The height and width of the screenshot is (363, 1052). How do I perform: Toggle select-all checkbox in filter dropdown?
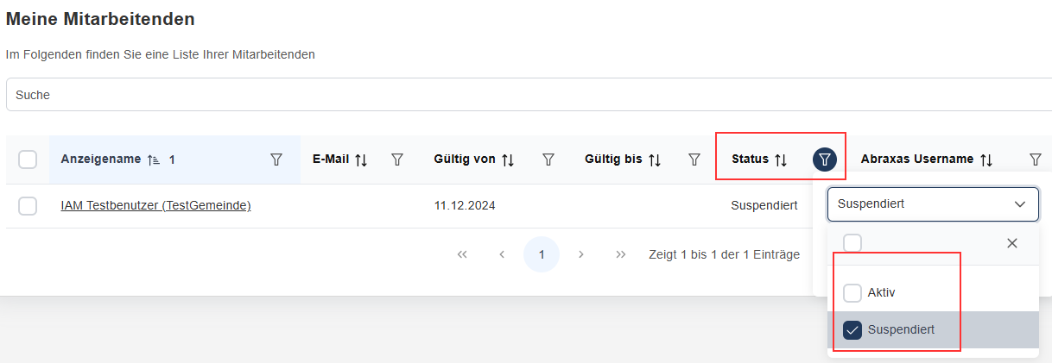[x=852, y=243]
